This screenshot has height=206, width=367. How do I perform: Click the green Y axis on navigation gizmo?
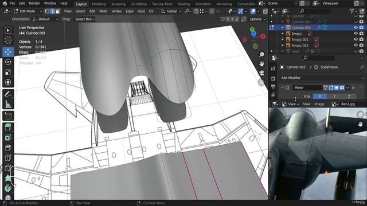pyautogui.click(x=252, y=29)
